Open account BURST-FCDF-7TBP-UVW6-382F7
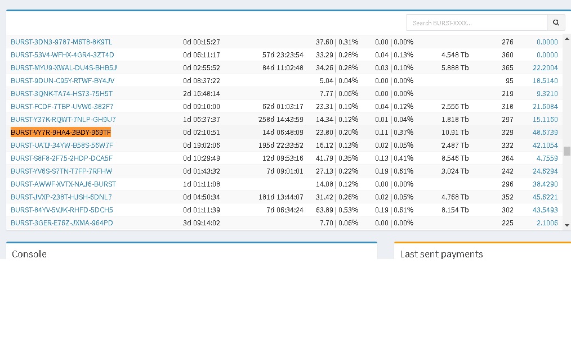This screenshot has width=571, height=345. point(63,107)
